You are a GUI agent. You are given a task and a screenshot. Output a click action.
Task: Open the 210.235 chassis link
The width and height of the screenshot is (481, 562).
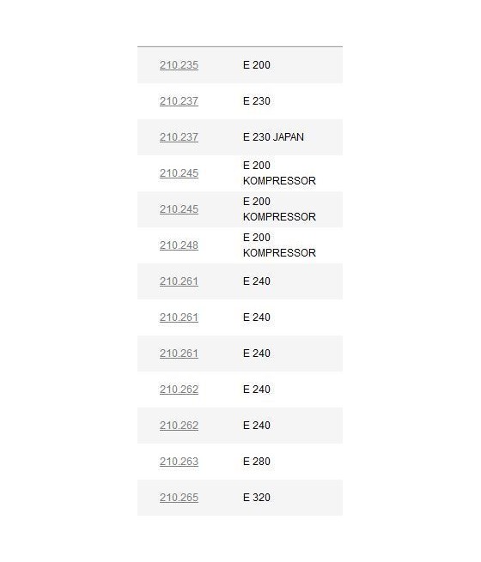tap(179, 65)
